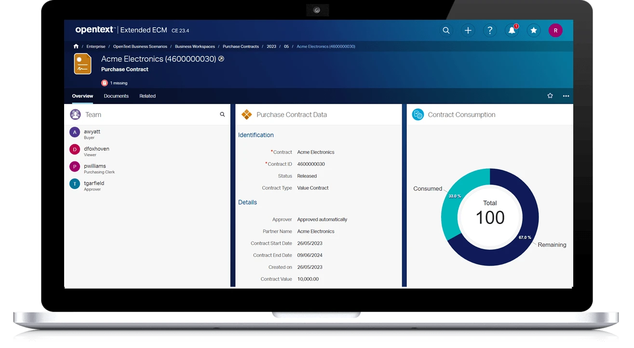
Task: Open OpenText Business Scenarios breadcrumb
Action: click(140, 47)
